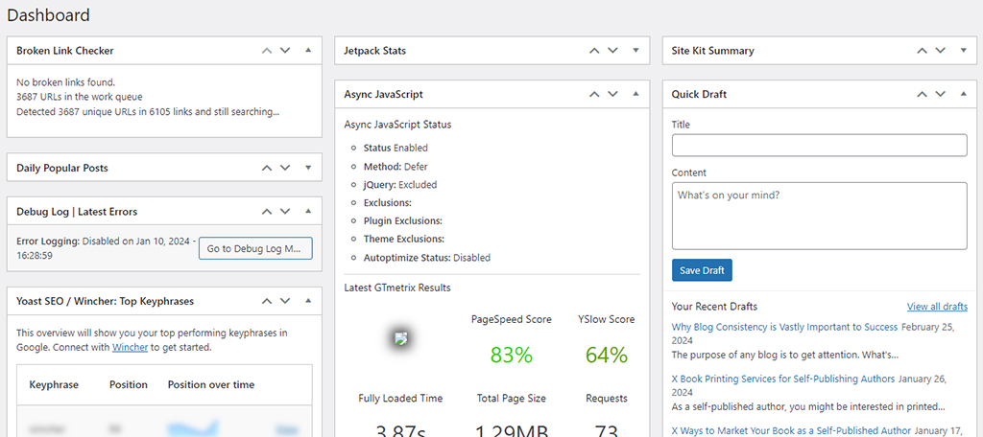Move Async JavaScript widget up
This screenshot has height=437, width=983.
tap(594, 95)
